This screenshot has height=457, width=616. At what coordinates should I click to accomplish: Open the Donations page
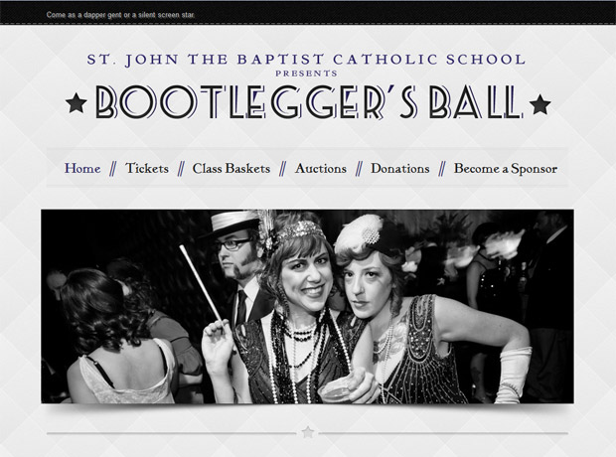click(x=400, y=168)
